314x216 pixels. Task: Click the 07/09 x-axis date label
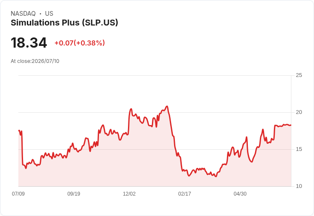click(x=18, y=193)
